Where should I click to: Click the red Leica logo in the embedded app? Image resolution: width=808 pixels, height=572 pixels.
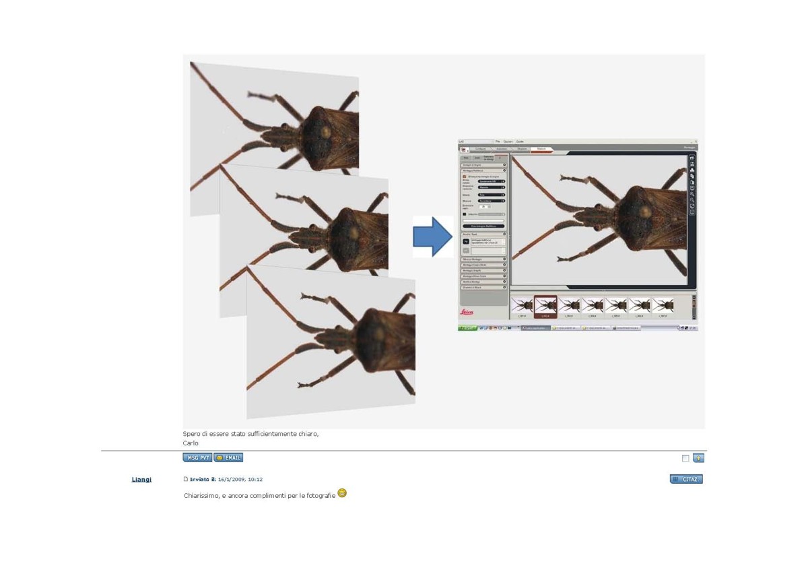467,312
